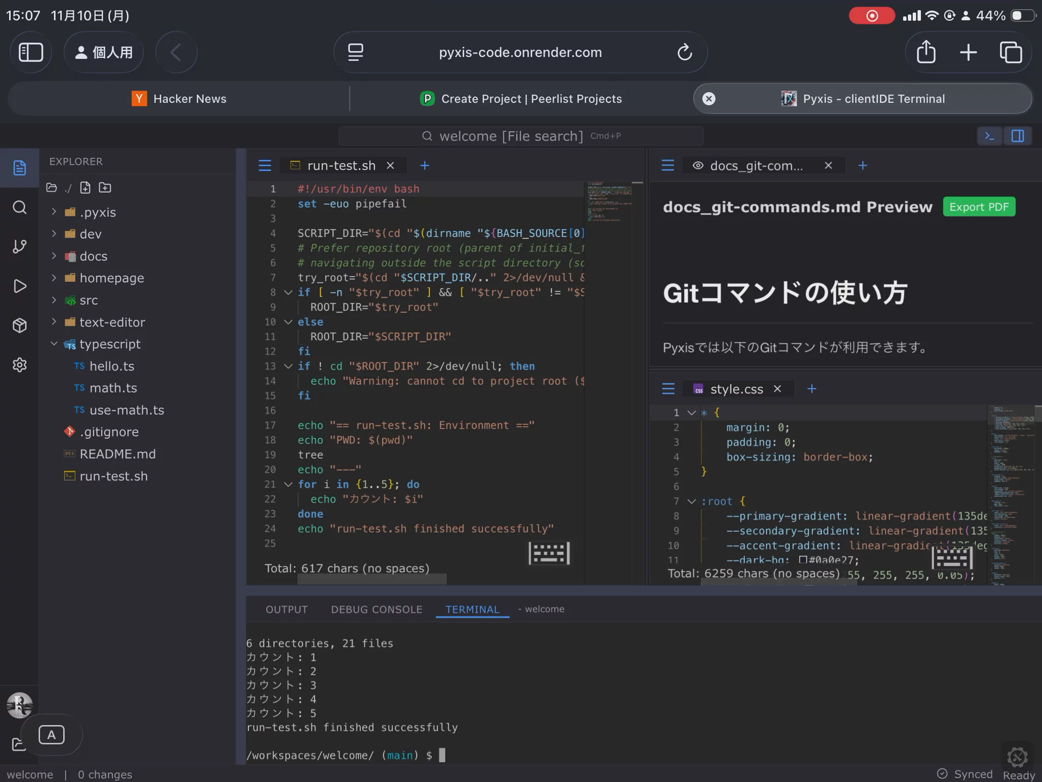Click the floating A keyboard button
The height and width of the screenshot is (782, 1042).
click(51, 735)
